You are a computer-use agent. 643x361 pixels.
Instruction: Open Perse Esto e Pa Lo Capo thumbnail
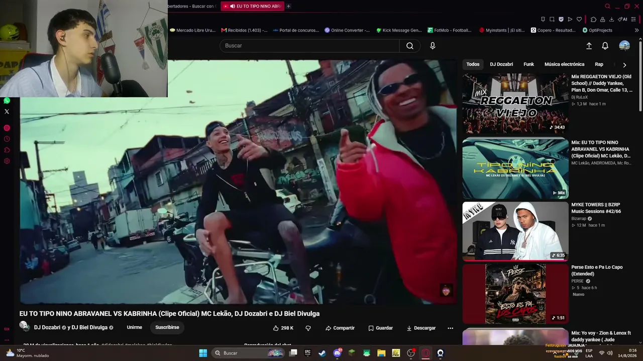(515, 294)
